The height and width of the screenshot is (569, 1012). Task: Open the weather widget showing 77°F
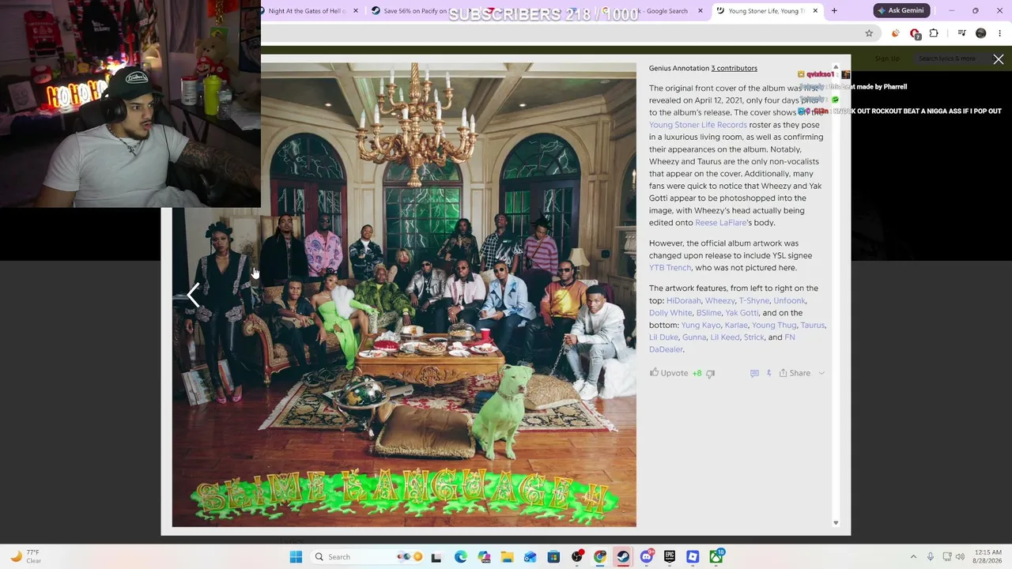click(25, 557)
